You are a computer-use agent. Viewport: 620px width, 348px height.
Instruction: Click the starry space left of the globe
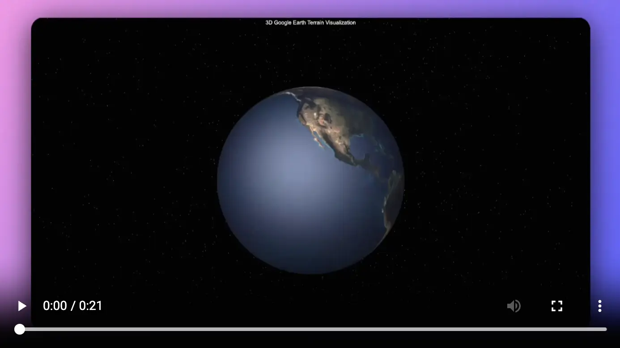(x=125, y=179)
